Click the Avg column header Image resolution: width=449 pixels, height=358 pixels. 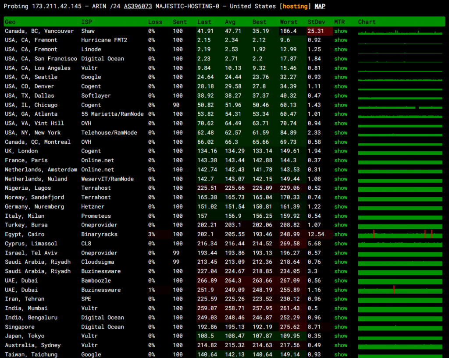(230, 22)
